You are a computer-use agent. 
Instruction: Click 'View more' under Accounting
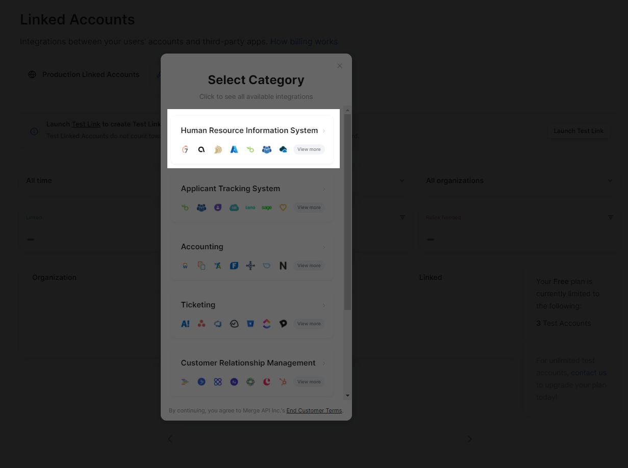coord(309,266)
